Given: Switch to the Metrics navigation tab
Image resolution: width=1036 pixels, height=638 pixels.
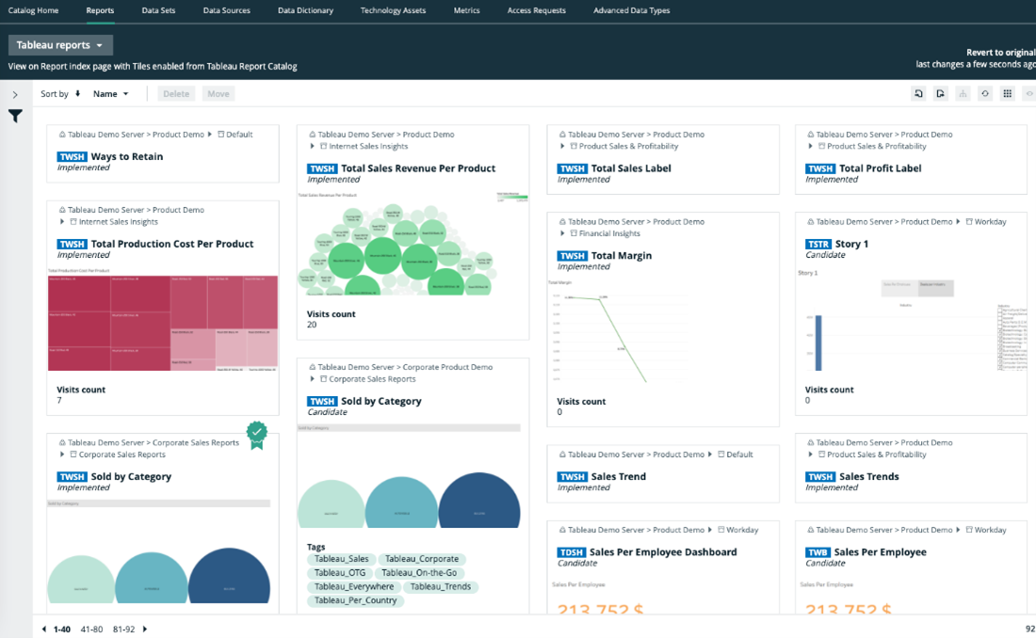Looking at the screenshot, I should coord(465,10).
